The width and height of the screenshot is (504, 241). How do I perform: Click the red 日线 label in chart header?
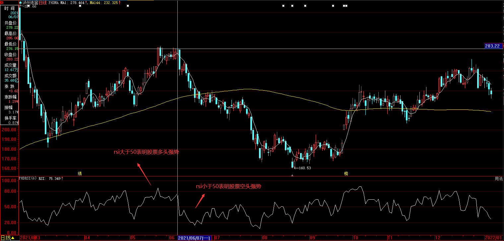pyautogui.click(x=43, y=3)
